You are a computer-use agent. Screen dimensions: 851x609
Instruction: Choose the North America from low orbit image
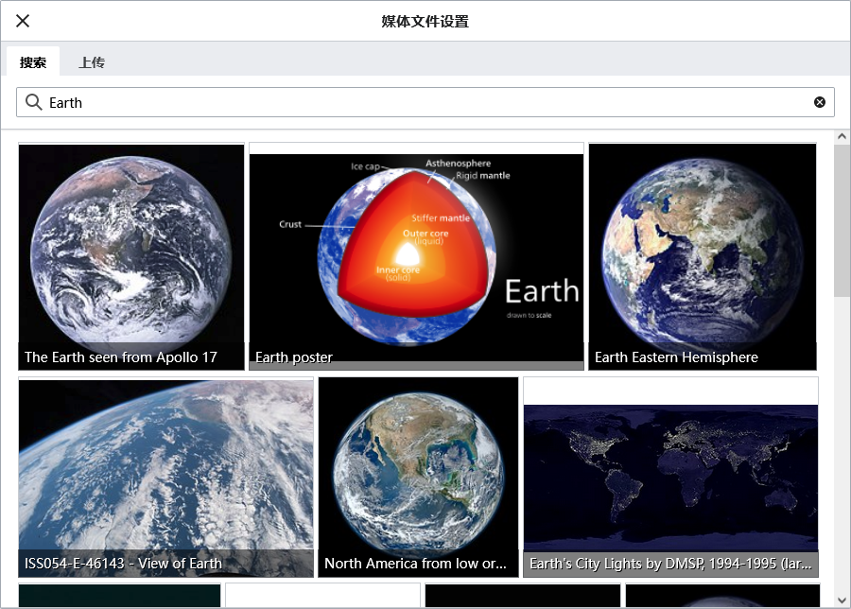click(x=418, y=477)
